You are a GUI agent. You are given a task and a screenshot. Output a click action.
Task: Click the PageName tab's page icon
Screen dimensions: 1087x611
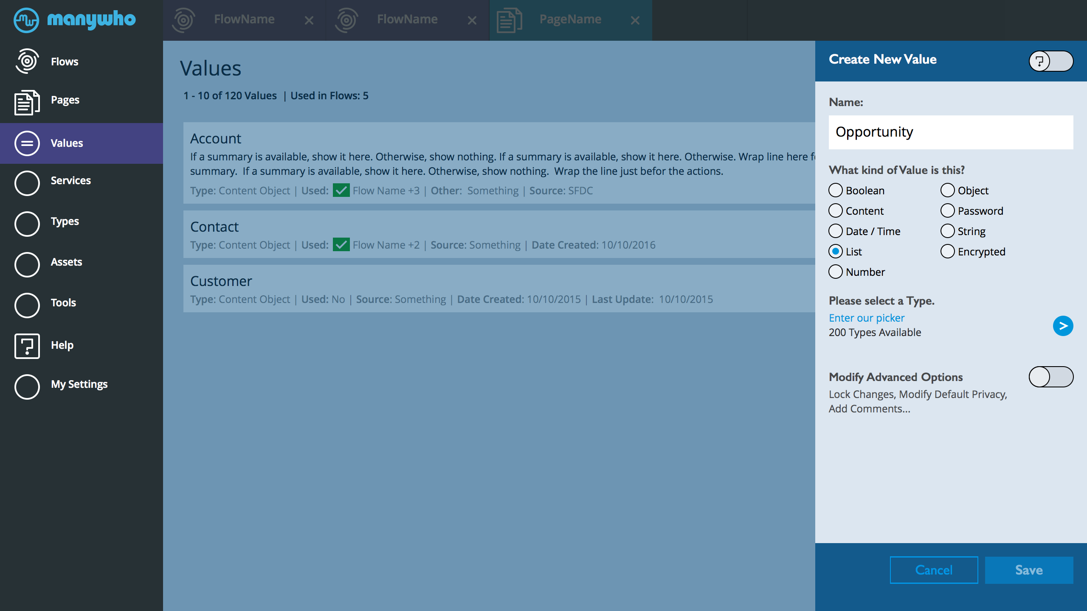pos(509,20)
